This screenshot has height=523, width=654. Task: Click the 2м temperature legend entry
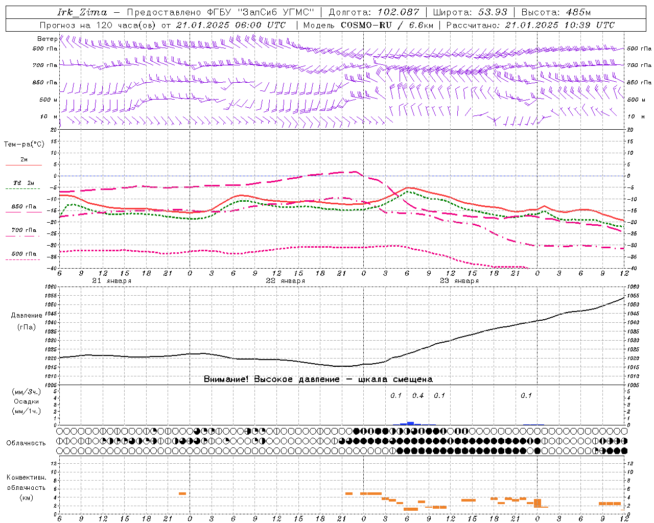click(x=24, y=160)
